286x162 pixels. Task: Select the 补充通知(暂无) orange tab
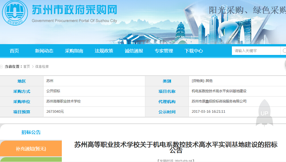tap(31, 149)
